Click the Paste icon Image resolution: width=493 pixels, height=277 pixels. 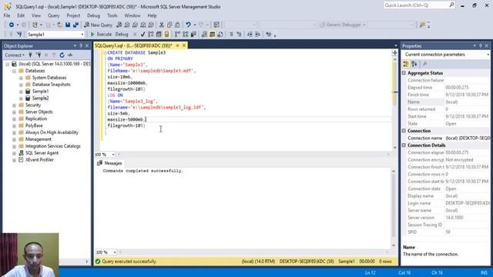pyautogui.click(x=177, y=25)
